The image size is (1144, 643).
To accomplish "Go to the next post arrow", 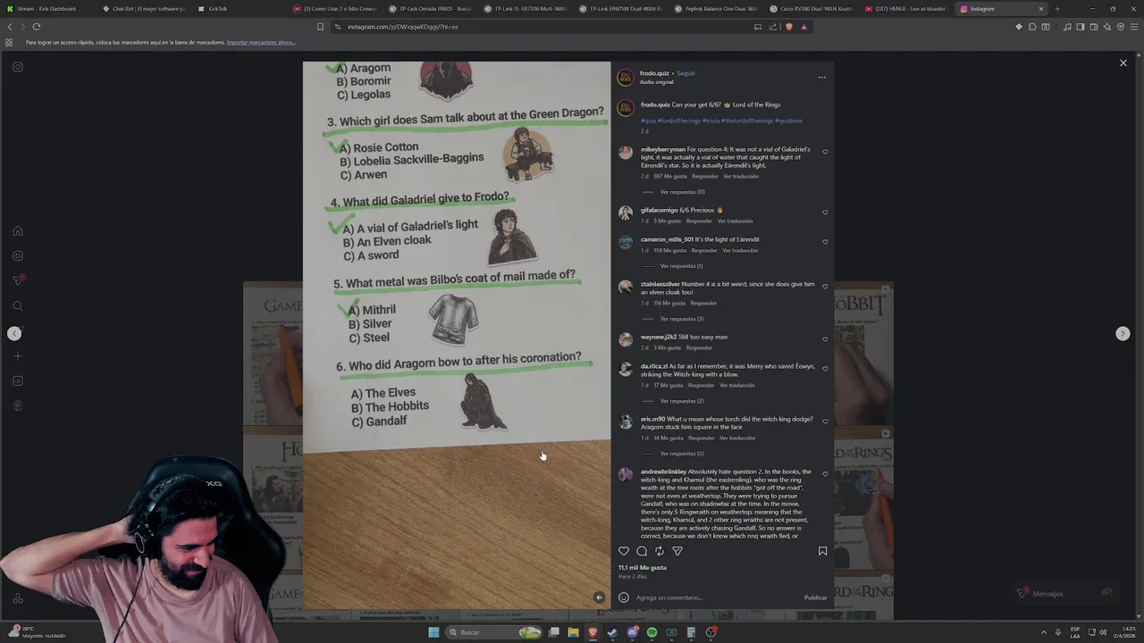I will click(1123, 333).
